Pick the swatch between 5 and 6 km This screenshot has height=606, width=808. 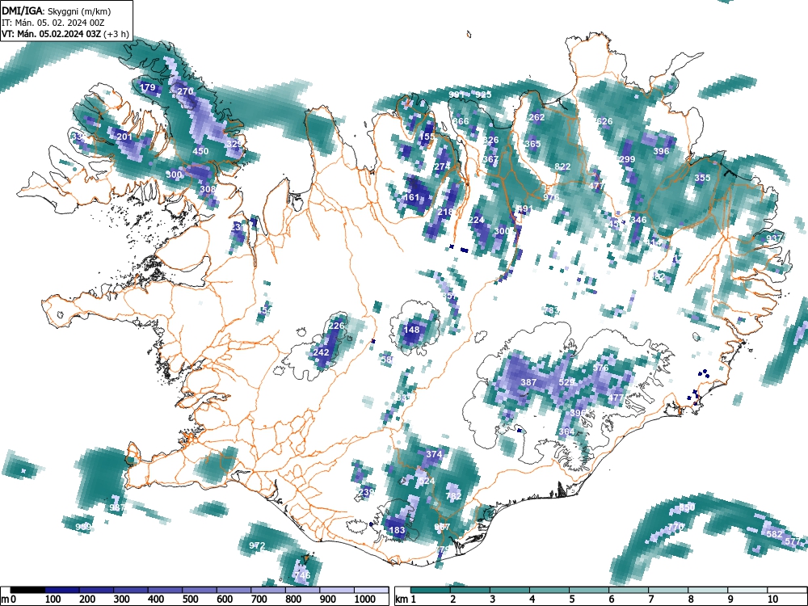coord(589,590)
